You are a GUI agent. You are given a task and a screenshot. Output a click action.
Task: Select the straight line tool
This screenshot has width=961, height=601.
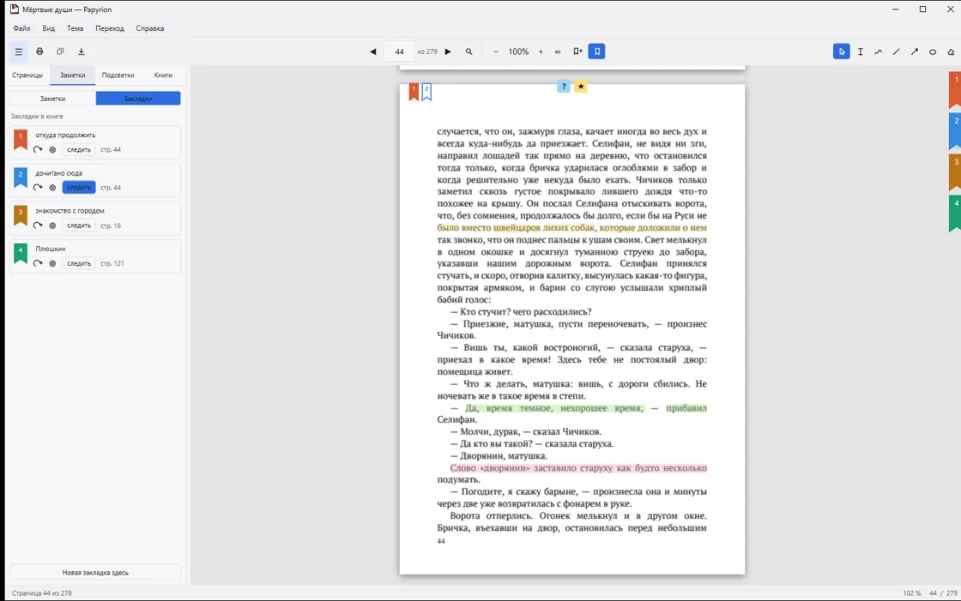[x=896, y=52]
